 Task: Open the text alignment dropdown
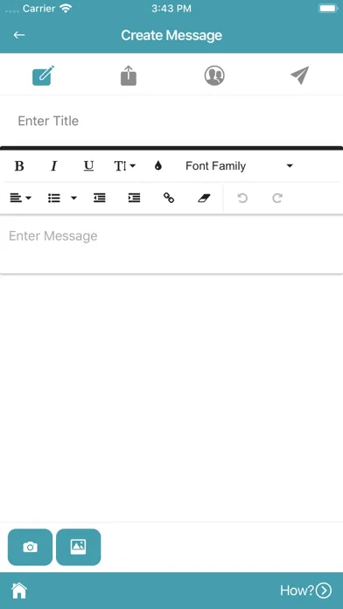click(21, 198)
